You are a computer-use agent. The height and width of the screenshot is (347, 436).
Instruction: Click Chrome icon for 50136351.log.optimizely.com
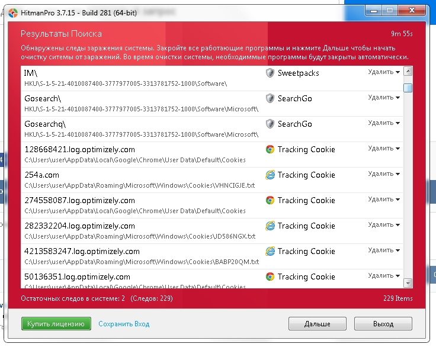point(270,277)
